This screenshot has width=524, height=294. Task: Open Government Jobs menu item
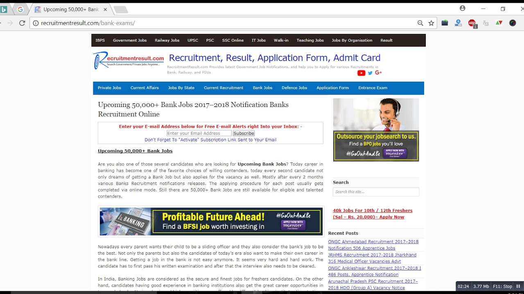(x=130, y=40)
